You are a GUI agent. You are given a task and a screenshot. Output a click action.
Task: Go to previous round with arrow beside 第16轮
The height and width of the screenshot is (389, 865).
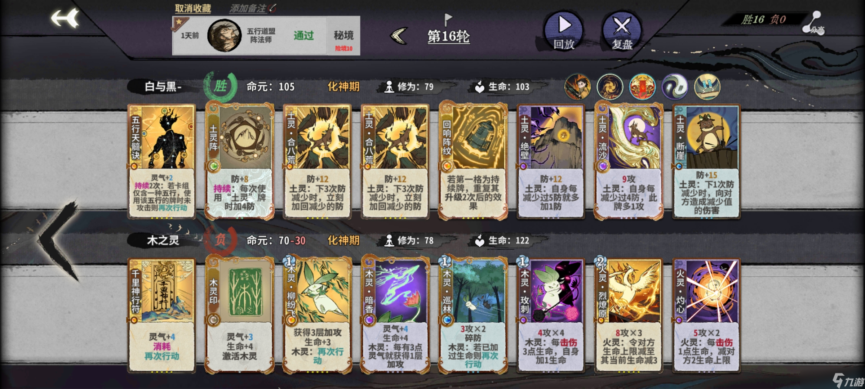[x=399, y=35]
